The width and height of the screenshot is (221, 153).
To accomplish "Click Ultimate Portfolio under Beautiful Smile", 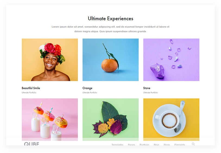I will pos(29,93).
